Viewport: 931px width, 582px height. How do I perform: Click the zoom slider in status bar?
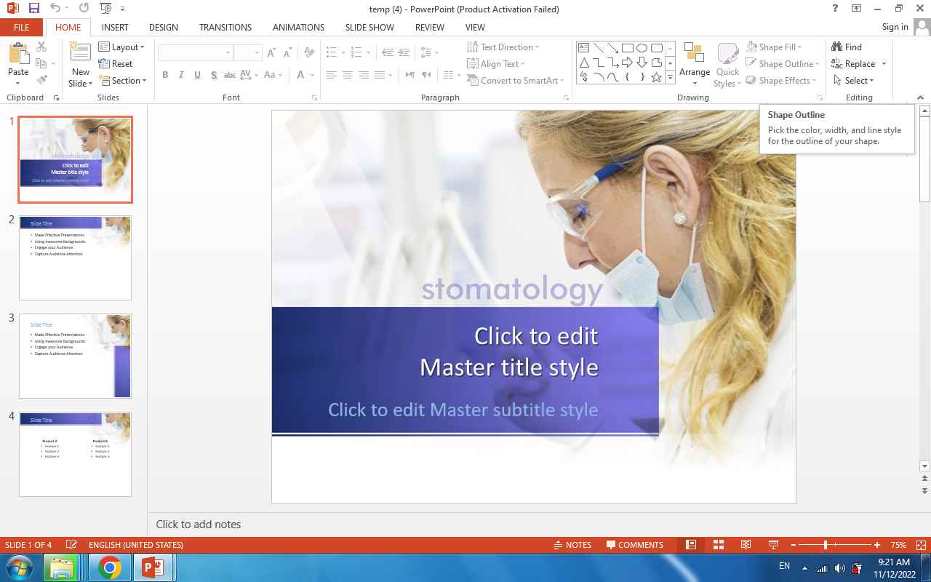coord(826,545)
